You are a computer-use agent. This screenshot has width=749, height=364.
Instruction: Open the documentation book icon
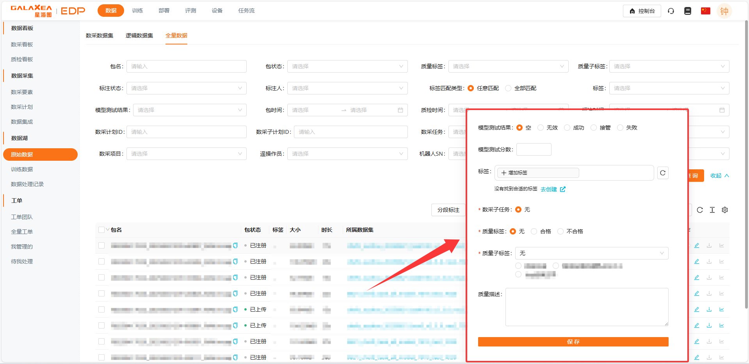[688, 11]
